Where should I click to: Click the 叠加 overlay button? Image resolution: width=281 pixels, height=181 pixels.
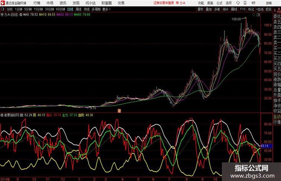(209, 9)
